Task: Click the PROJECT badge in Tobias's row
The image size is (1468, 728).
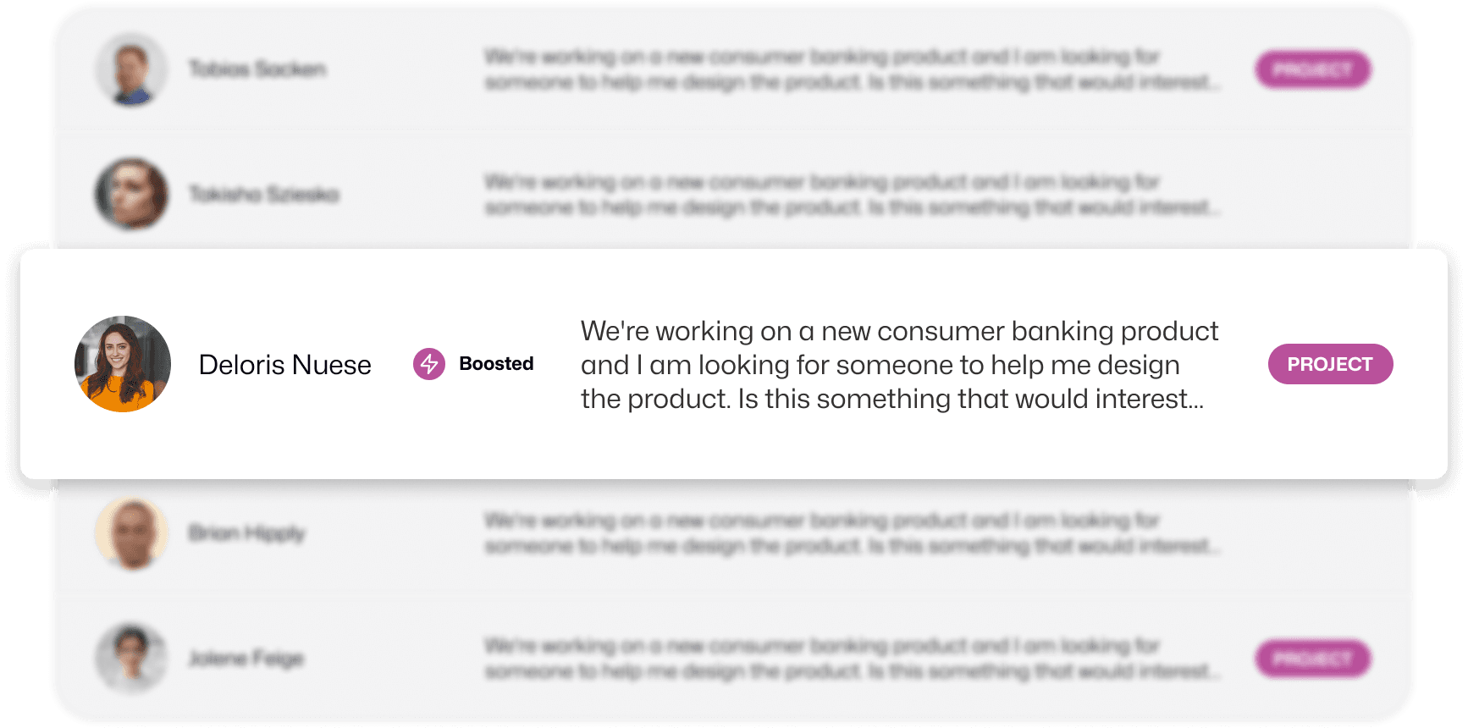Action: click(x=1312, y=69)
